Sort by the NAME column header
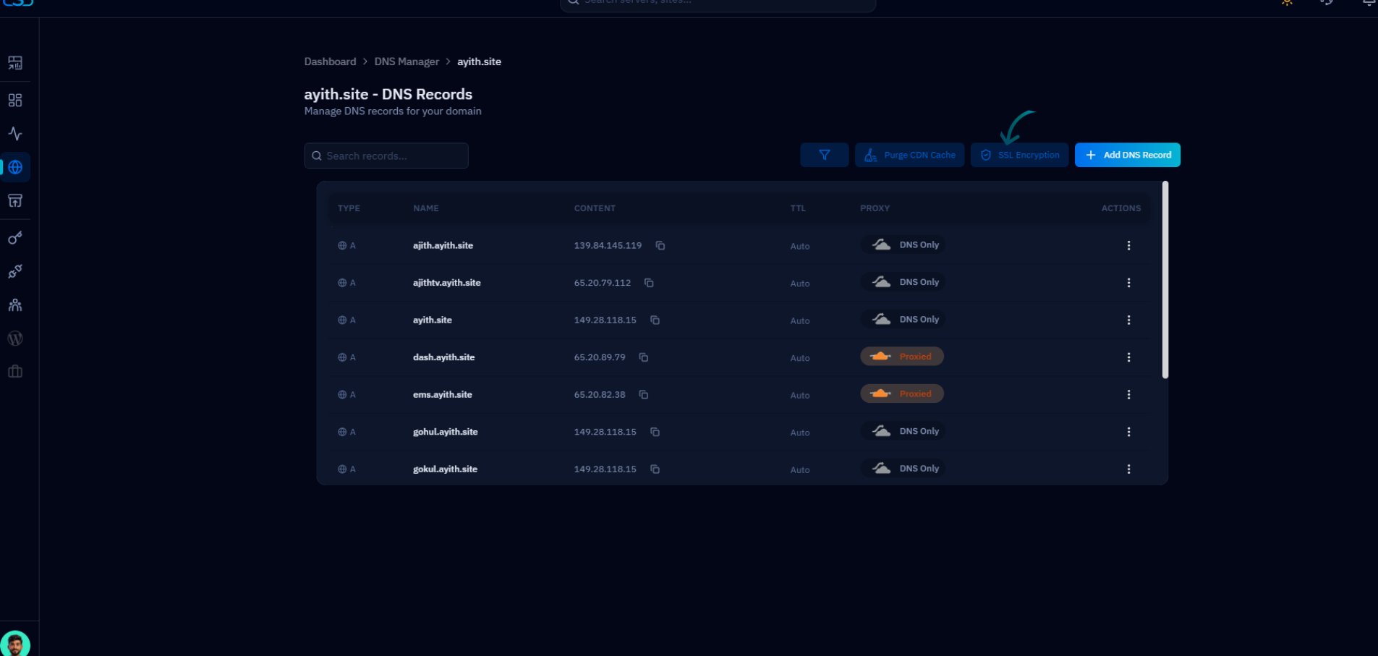Image resolution: width=1378 pixels, height=656 pixels. [426, 208]
